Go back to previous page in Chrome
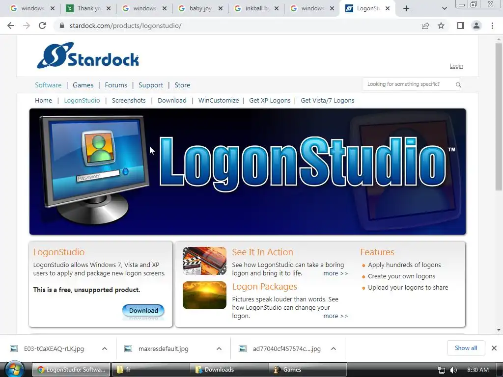Screen dimensions: 503x377 pos(11,26)
